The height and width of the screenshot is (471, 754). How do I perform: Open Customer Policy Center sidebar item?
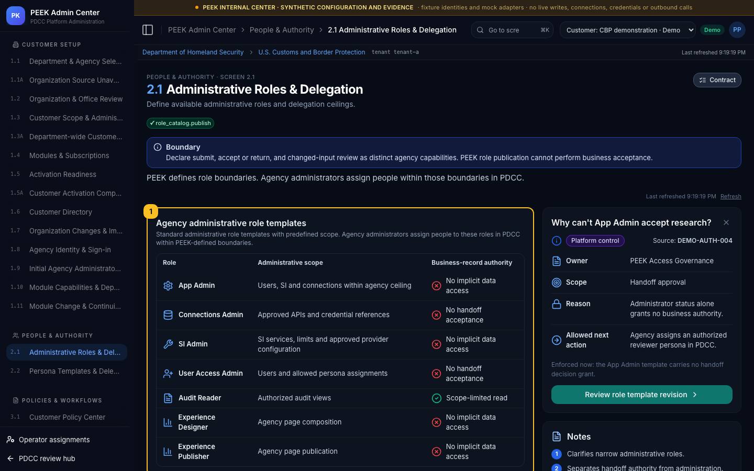(66, 417)
